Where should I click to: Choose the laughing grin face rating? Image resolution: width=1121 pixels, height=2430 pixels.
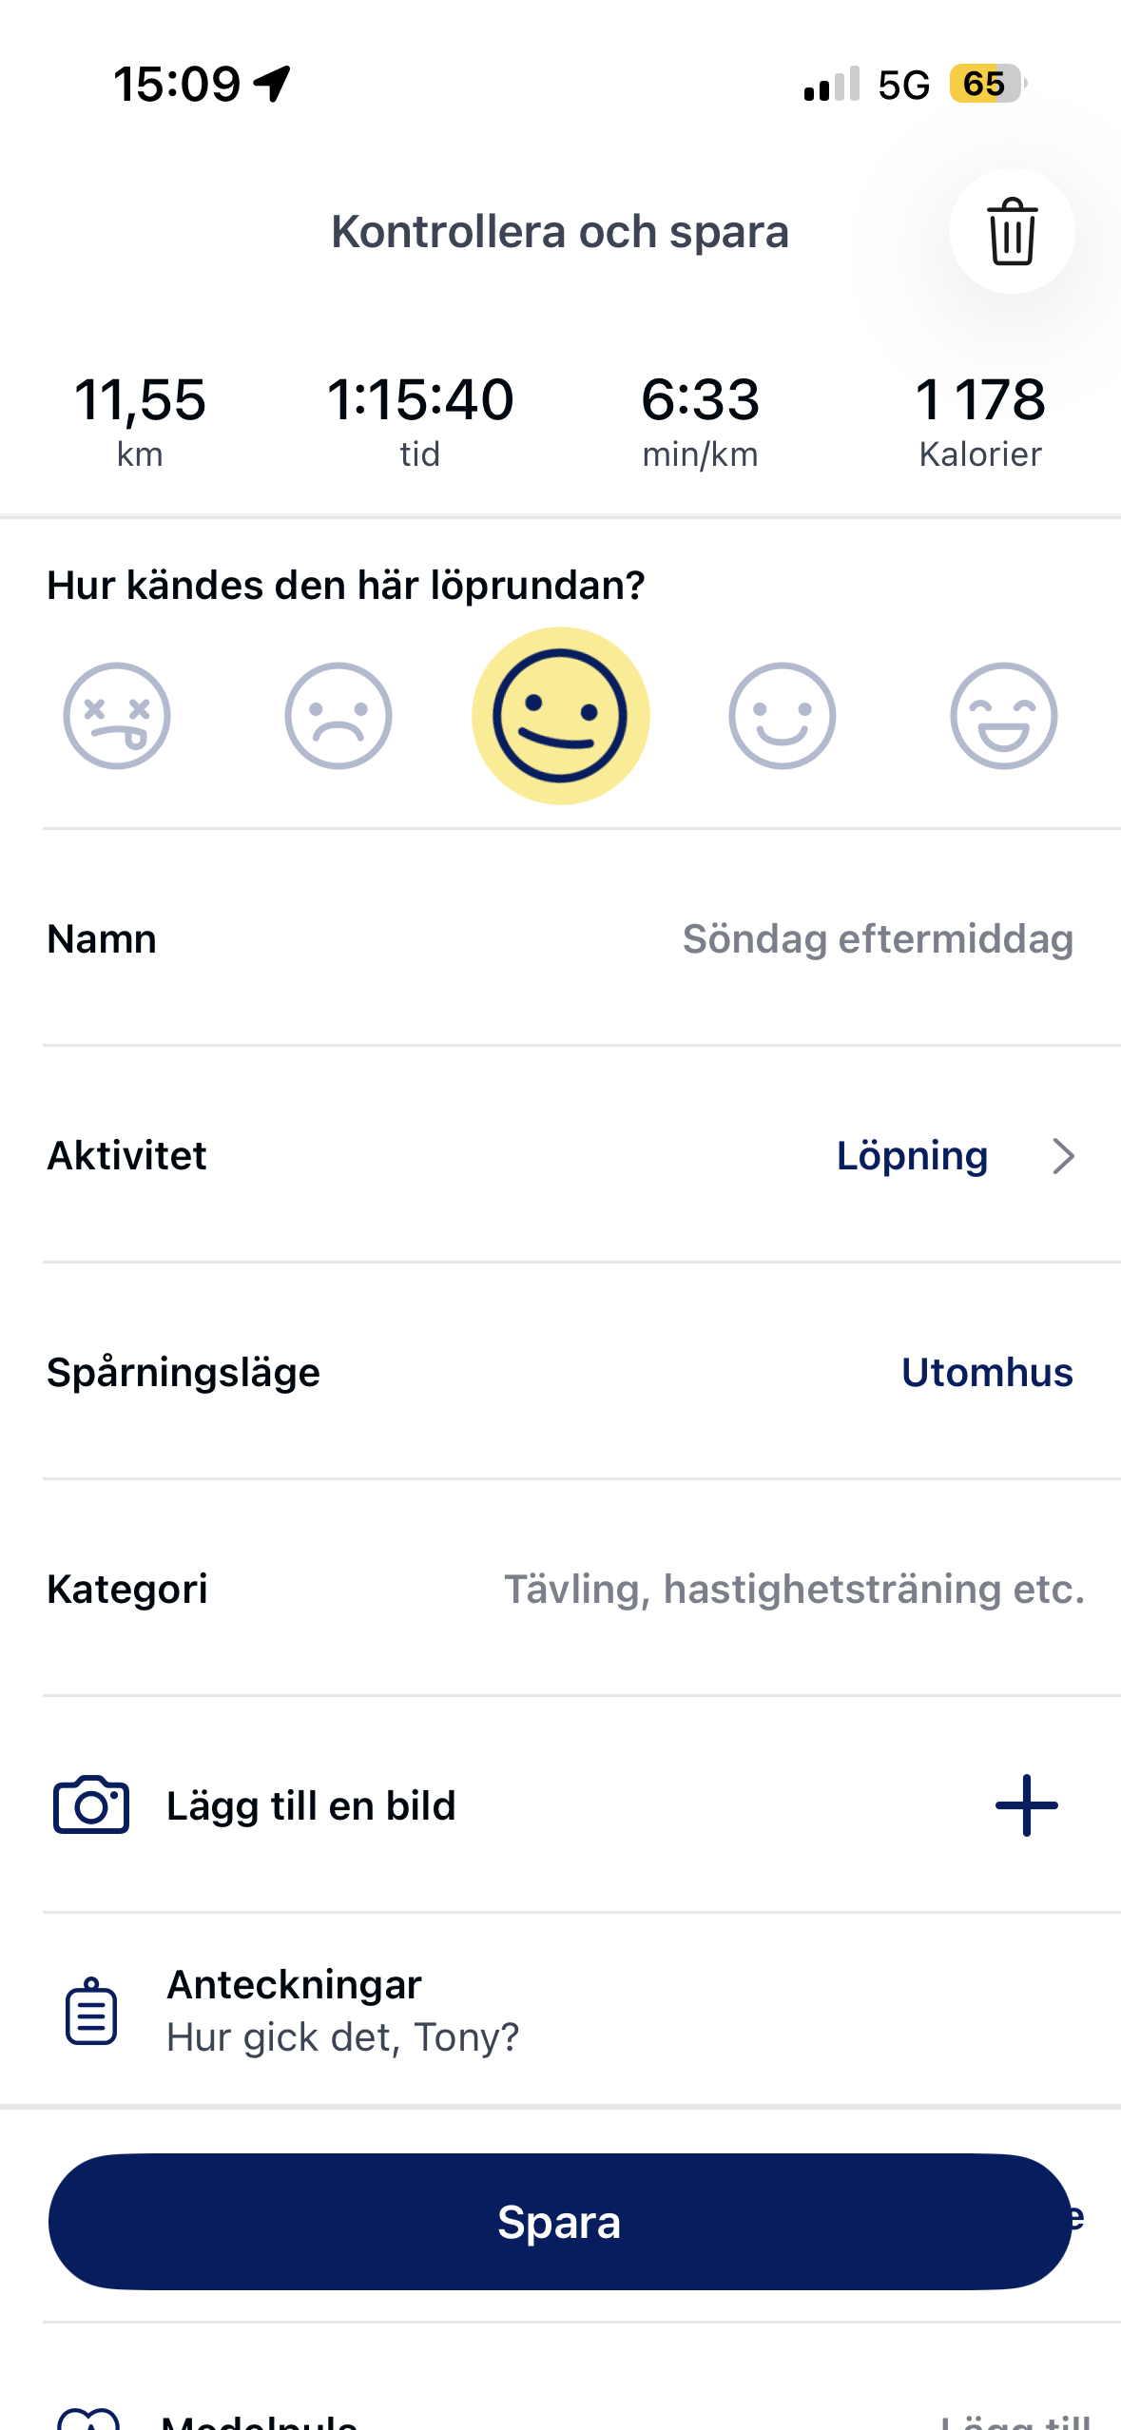pos(1003,716)
